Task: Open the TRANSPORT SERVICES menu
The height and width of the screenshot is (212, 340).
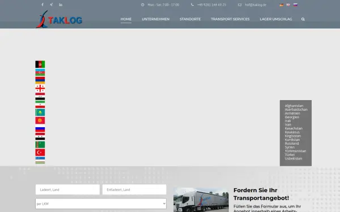Action: (x=230, y=19)
